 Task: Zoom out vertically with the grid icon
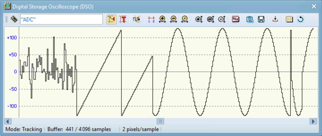tap(210, 19)
